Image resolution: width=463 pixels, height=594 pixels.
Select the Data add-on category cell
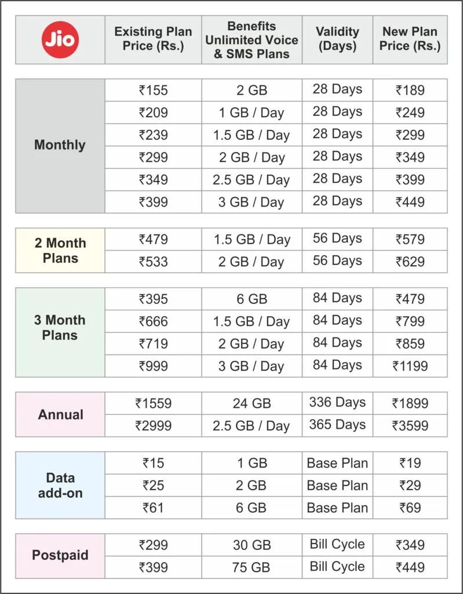[x=60, y=486]
